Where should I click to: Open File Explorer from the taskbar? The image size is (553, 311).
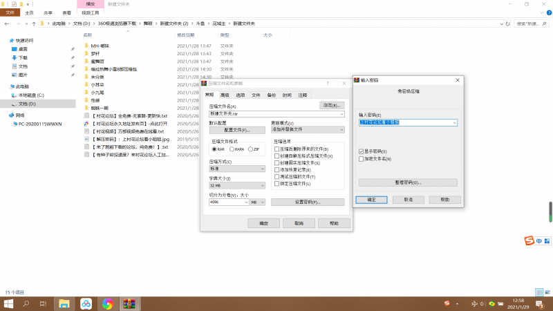(64, 303)
